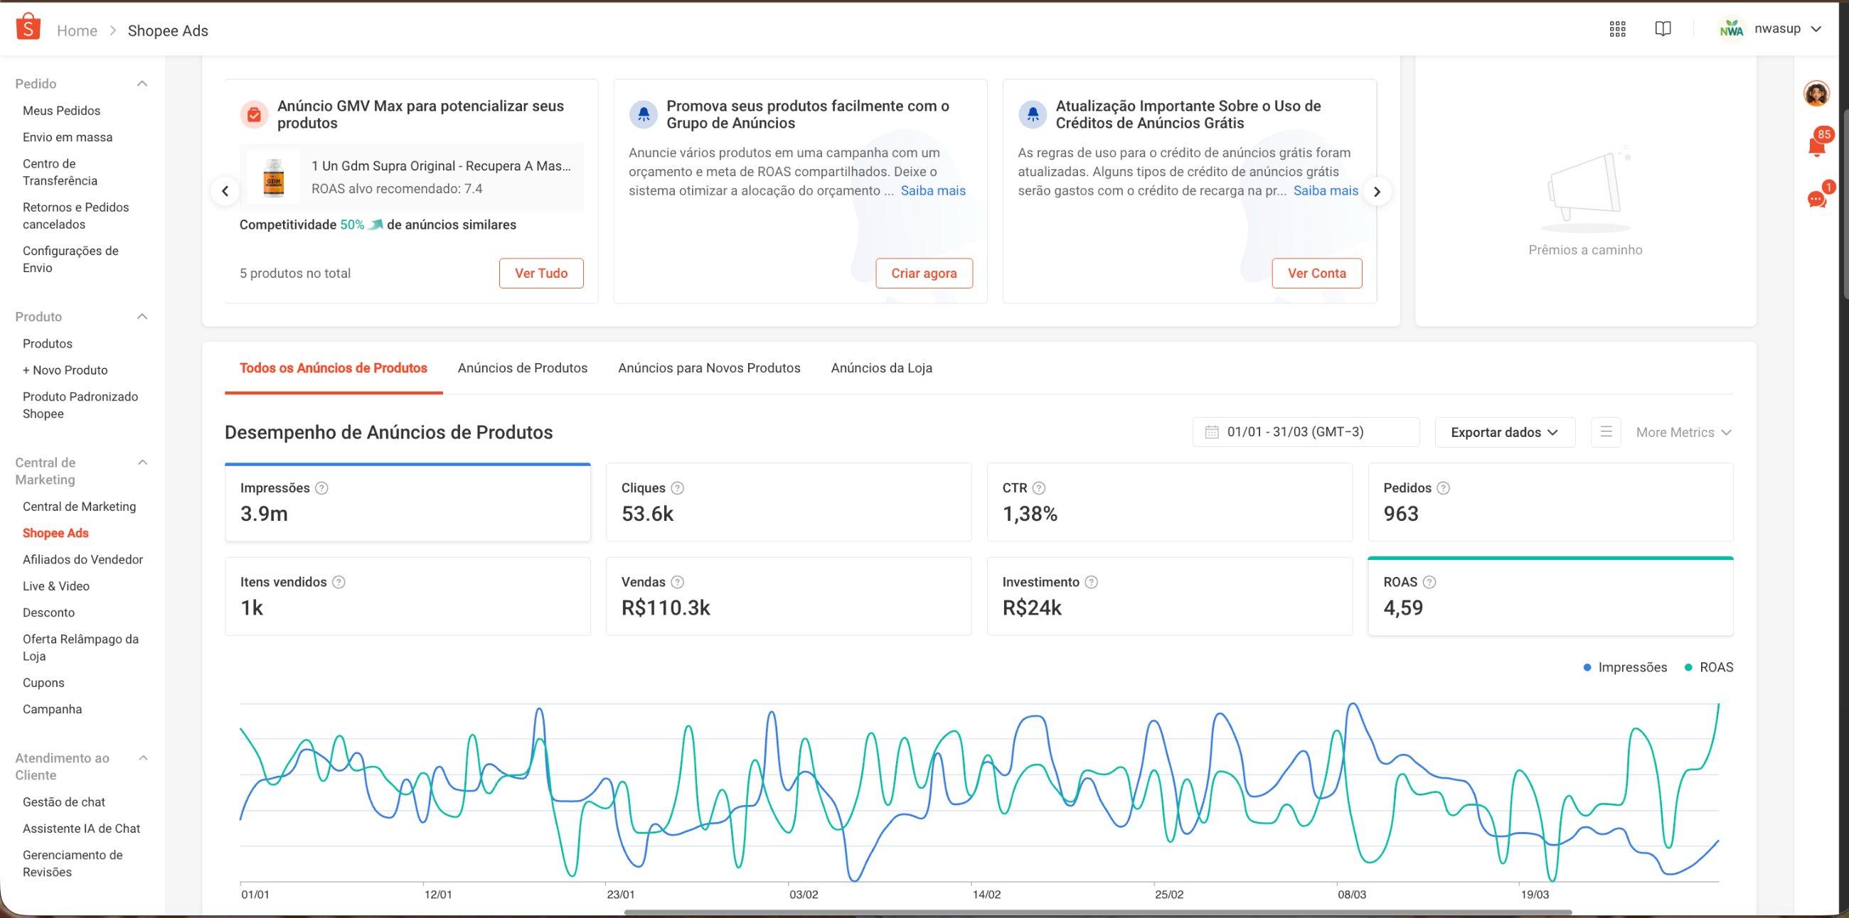The image size is (1849, 918).
Task: Open the More Metrics dropdown
Action: pyautogui.click(x=1683, y=432)
